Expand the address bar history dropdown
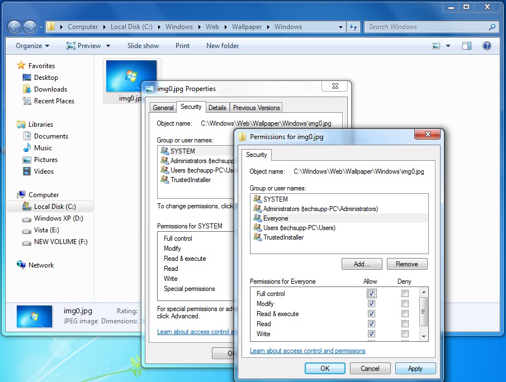Viewport: 506px width, 382px height. [x=341, y=27]
